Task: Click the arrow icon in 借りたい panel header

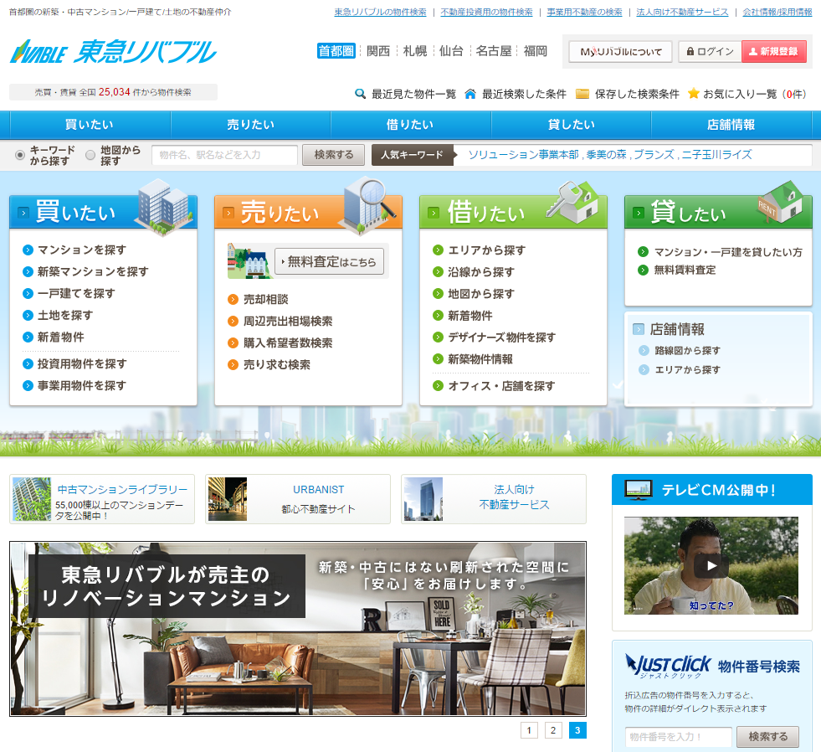Action: tap(434, 213)
